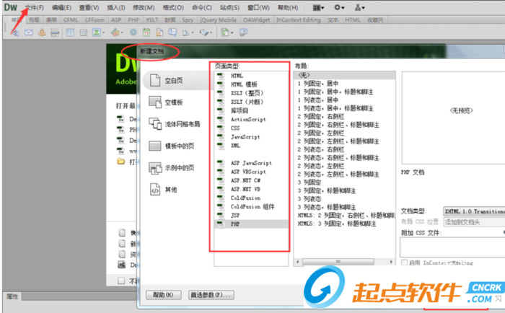The image size is (505, 313).
Task: Click the layout list scroll-right arrow
Action: (x=391, y=262)
